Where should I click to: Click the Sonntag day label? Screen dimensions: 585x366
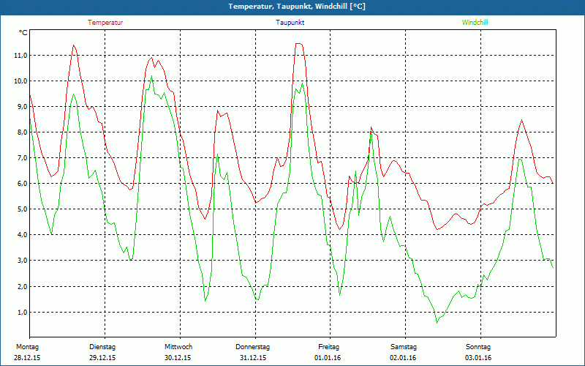click(478, 347)
